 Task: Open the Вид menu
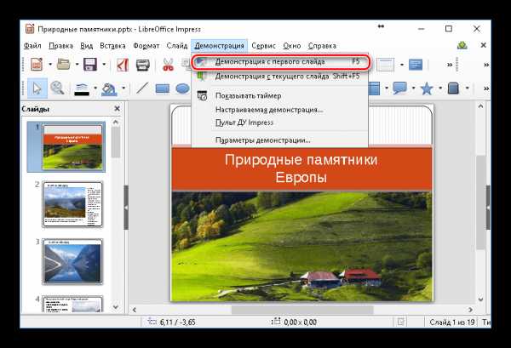pyautogui.click(x=86, y=46)
